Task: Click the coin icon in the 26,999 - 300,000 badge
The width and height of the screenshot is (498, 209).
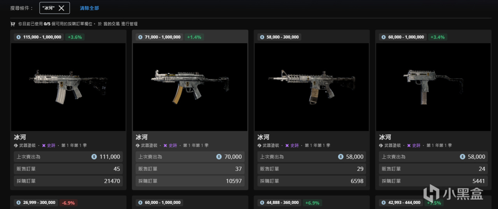Action: (x=18, y=203)
